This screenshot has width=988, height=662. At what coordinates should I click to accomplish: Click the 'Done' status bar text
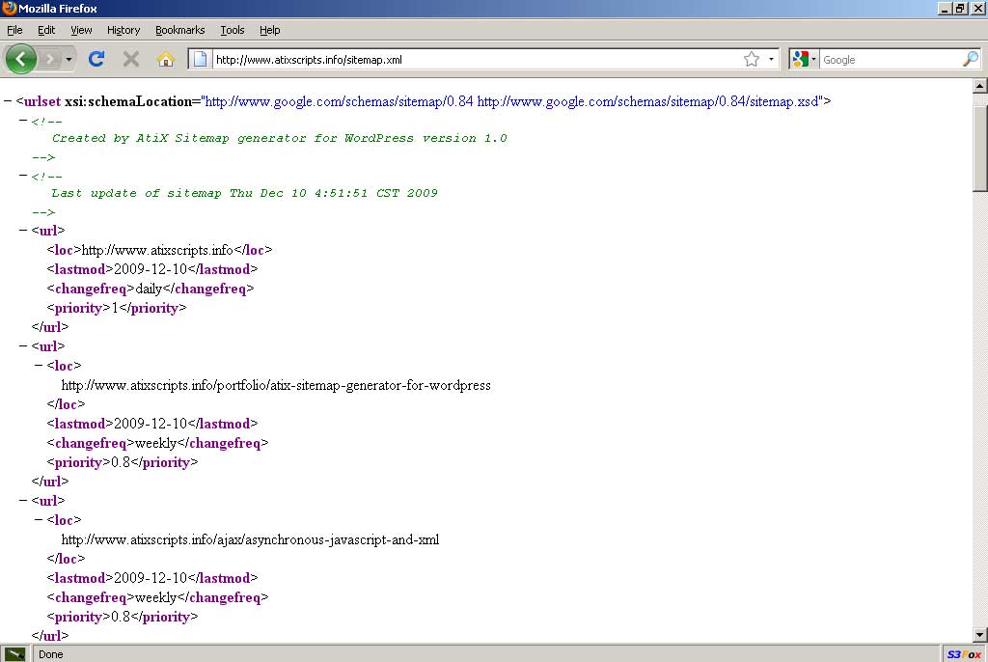click(x=51, y=654)
